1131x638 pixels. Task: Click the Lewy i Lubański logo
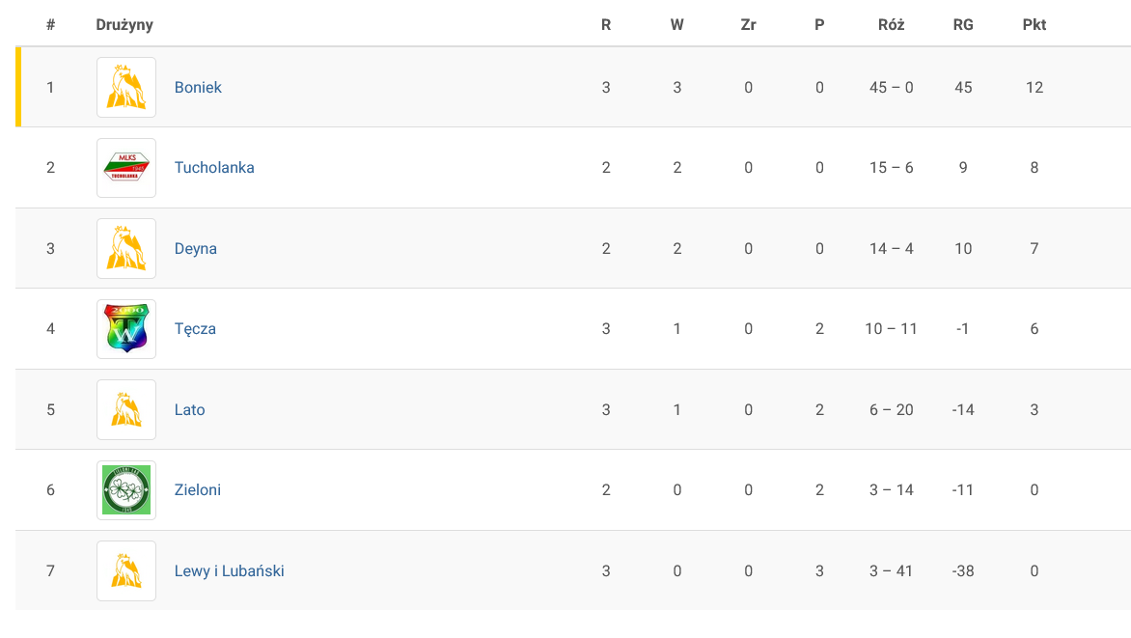pyautogui.click(x=126, y=570)
